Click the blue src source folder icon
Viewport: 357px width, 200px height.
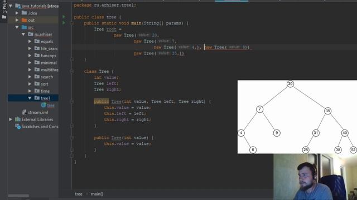[24, 27]
